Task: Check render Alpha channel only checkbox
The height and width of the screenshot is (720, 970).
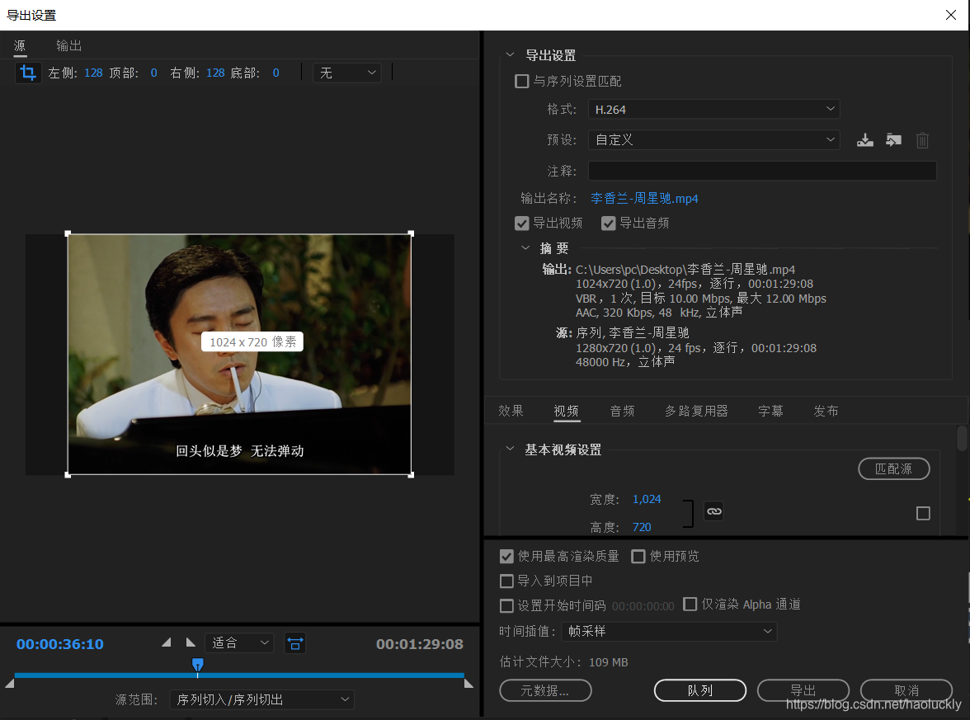Action: point(690,604)
